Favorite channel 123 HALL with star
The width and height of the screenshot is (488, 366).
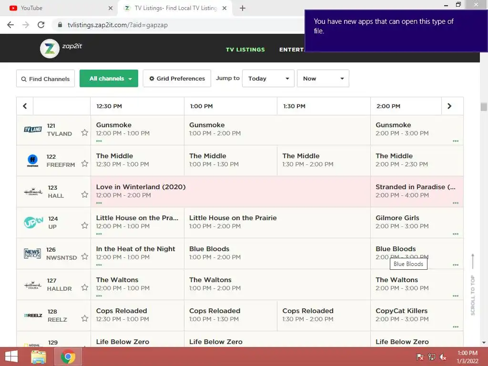[85, 194]
